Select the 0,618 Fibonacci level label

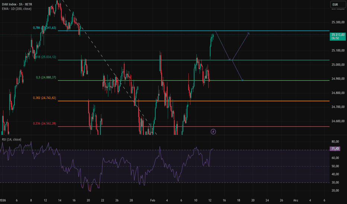(x=44, y=57)
